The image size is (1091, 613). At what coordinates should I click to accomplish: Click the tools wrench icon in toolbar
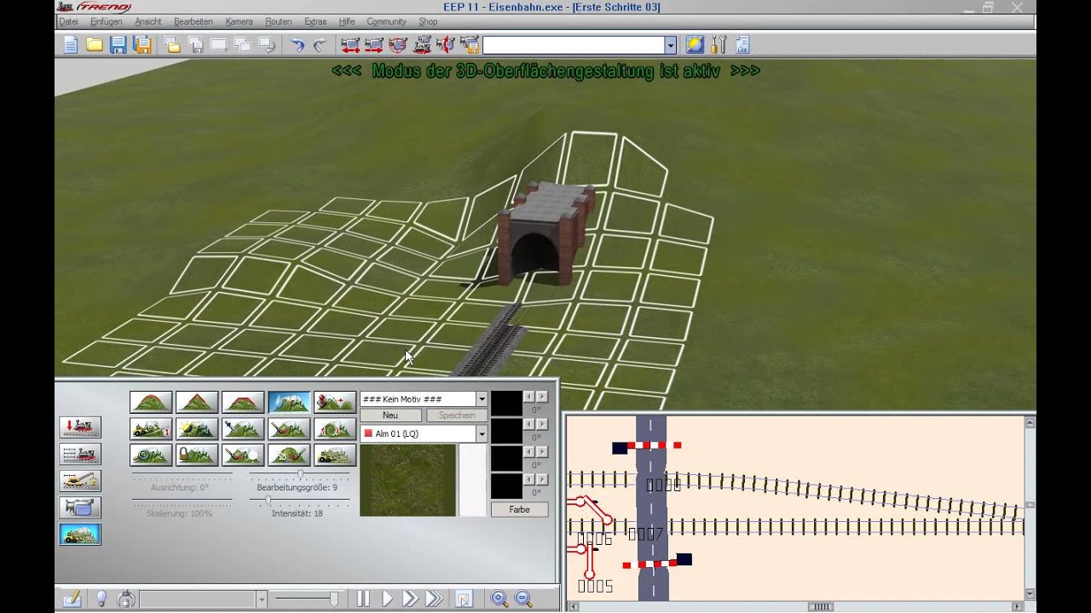coord(719,45)
